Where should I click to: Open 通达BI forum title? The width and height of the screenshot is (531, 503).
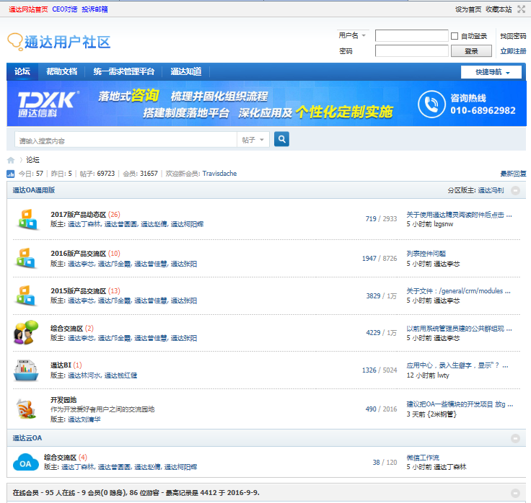click(x=61, y=365)
